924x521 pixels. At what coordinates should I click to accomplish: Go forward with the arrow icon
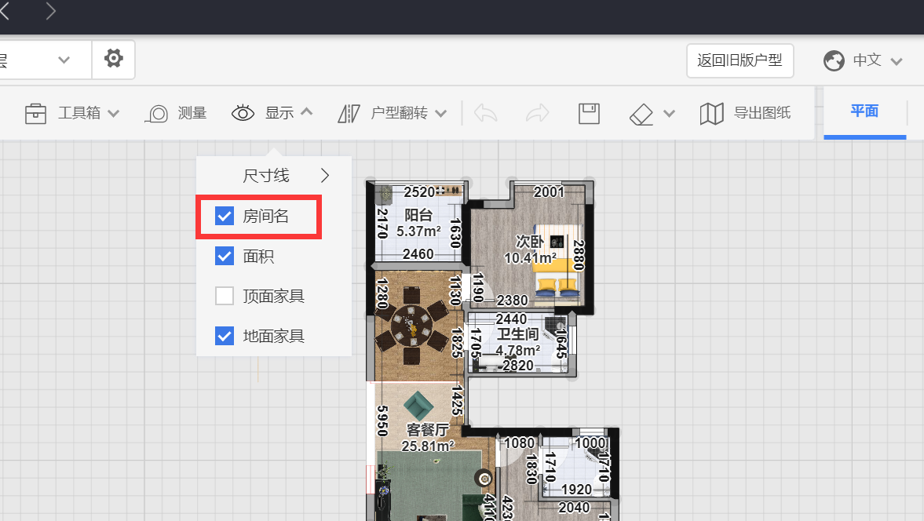(x=51, y=11)
